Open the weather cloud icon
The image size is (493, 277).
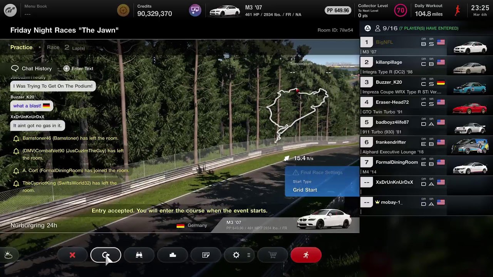(8, 255)
